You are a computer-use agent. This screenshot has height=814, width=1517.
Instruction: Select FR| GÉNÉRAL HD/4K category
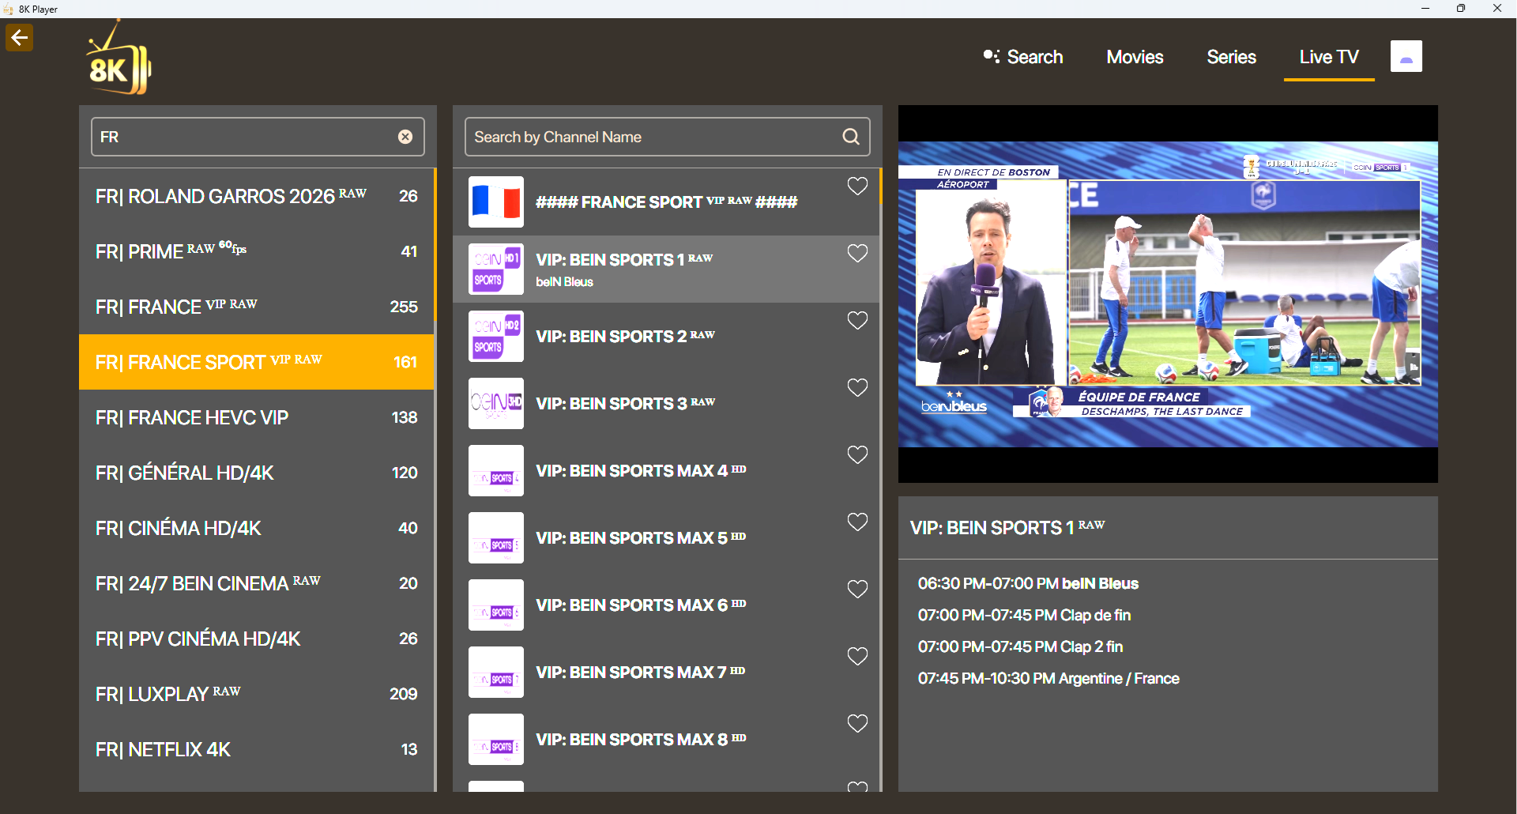257,473
